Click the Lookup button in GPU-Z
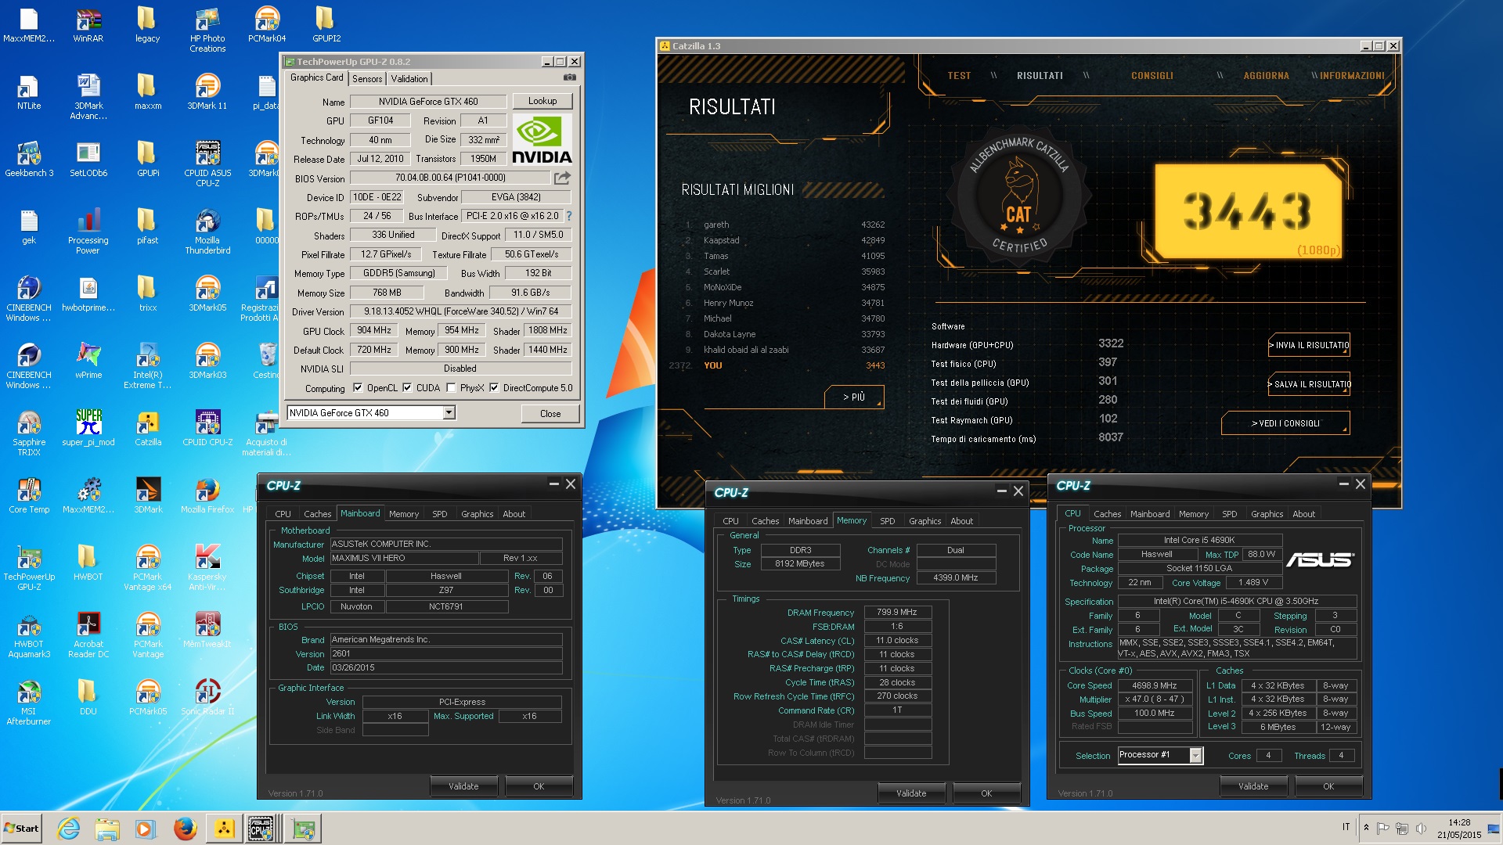This screenshot has width=1503, height=845. click(x=542, y=101)
